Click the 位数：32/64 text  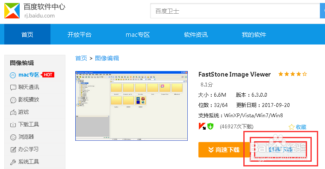[x=213, y=105]
